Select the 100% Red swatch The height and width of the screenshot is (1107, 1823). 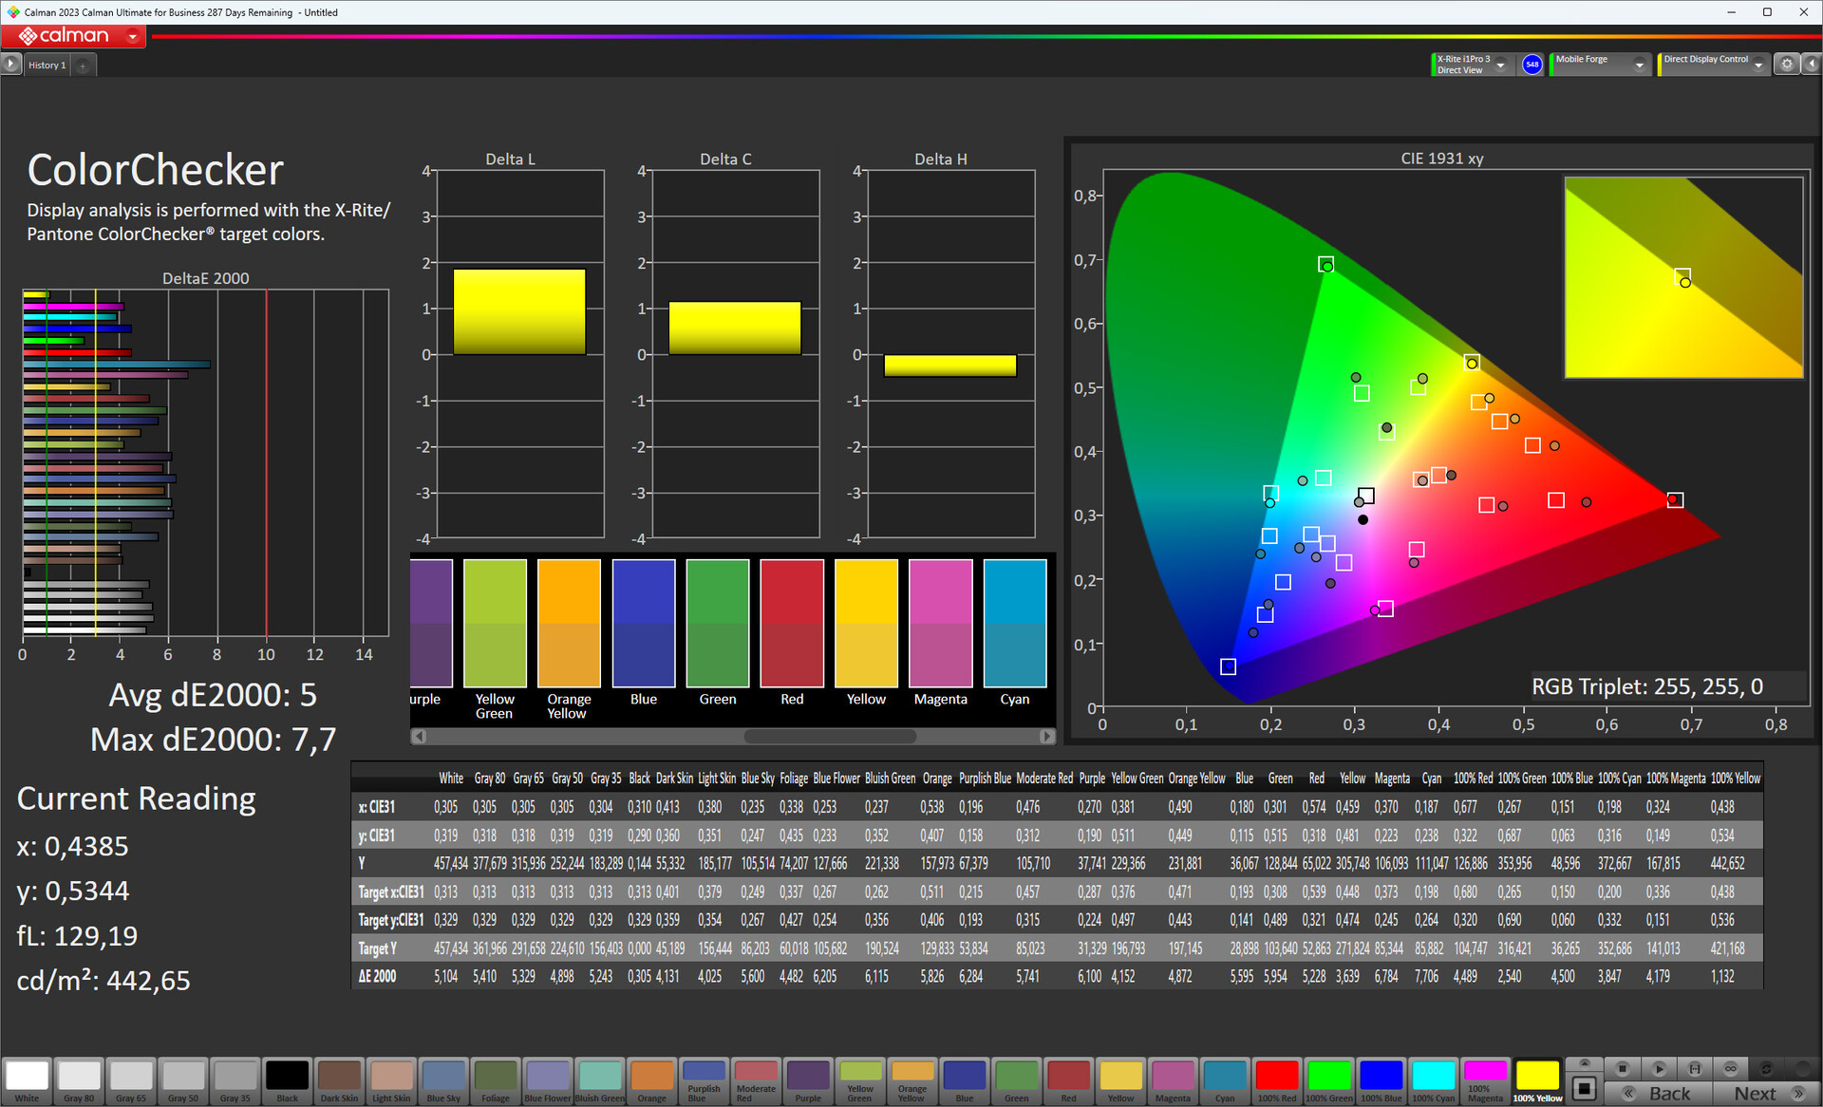[x=1276, y=1081]
